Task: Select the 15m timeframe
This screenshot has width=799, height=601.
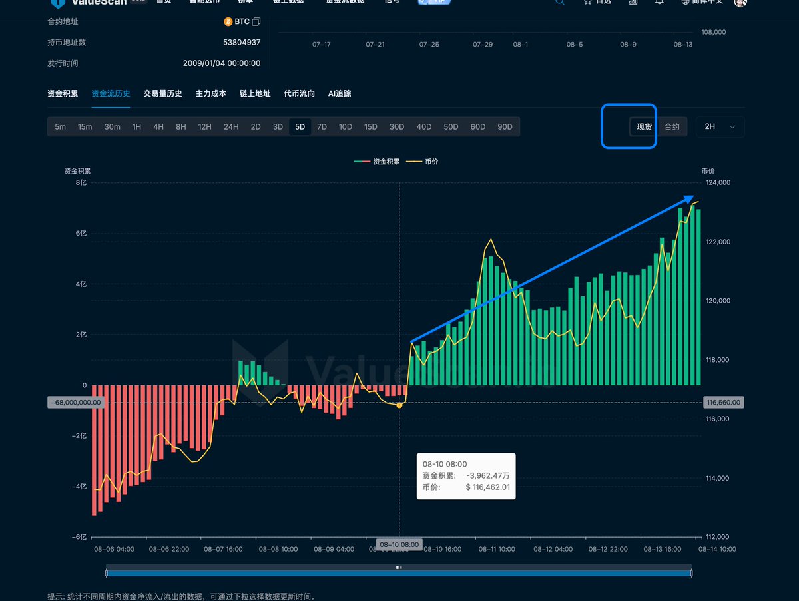Action: click(x=85, y=127)
